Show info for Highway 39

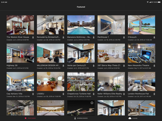pyautogui.click(x=31, y=46)
